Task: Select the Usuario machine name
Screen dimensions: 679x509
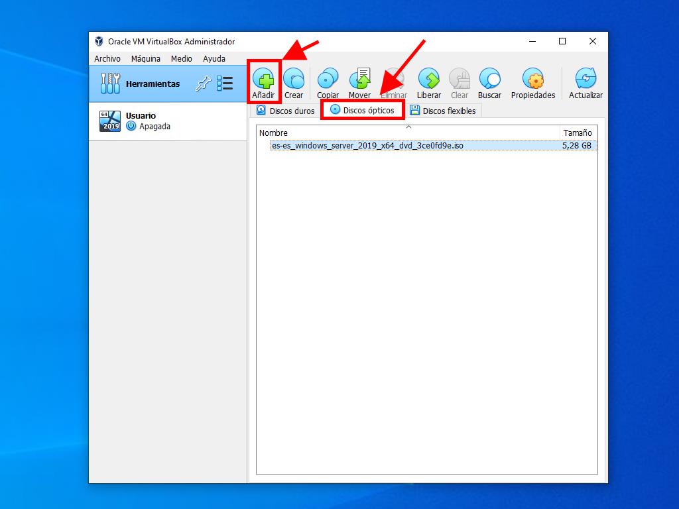Action: (141, 115)
